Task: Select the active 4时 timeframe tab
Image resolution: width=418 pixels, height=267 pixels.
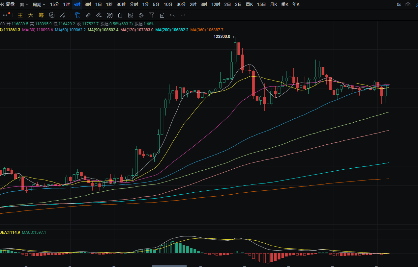Action: pyautogui.click(x=77, y=5)
